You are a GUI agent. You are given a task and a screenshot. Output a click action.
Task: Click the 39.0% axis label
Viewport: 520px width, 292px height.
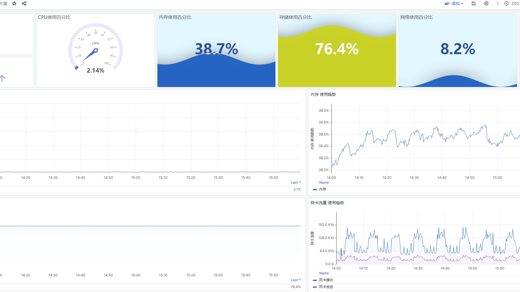pos(324,111)
